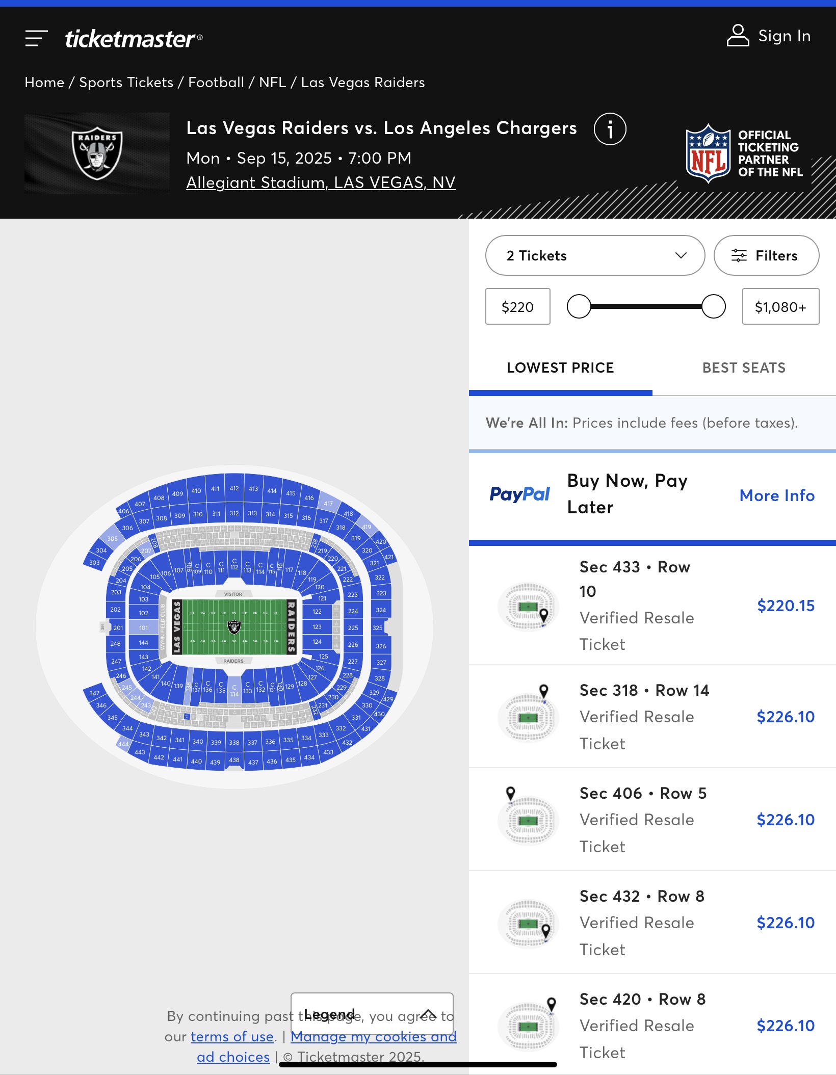This screenshot has height=1075, width=836.
Task: Open the hamburger navigation menu
Action: tap(36, 38)
